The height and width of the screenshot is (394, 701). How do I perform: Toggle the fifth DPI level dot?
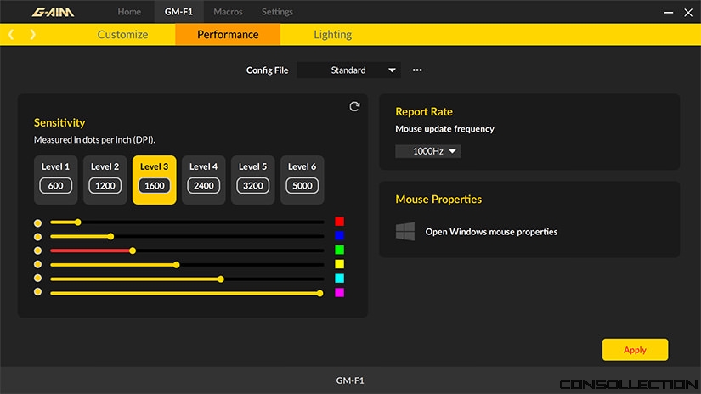(38, 278)
